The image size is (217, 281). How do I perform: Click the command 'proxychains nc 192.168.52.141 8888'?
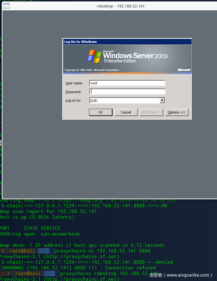pos(103,251)
